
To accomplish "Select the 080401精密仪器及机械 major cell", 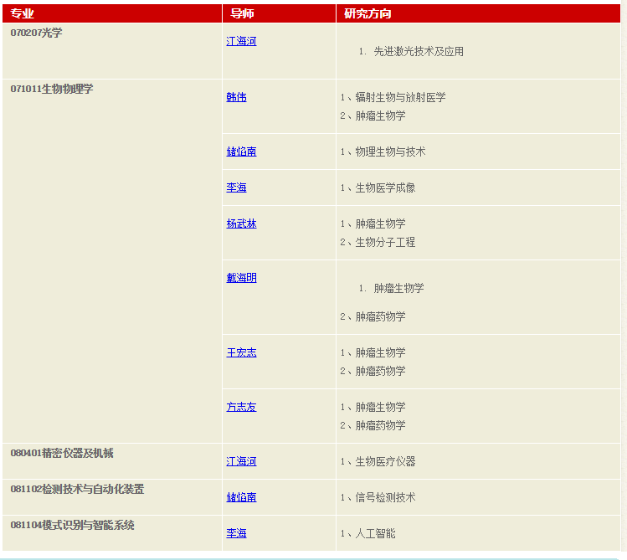I will (x=62, y=453).
